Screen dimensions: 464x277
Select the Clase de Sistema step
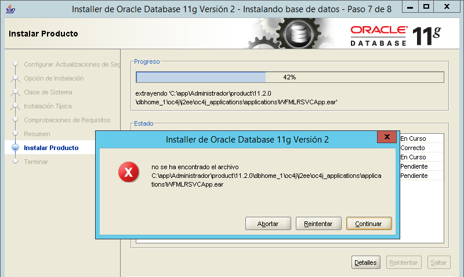click(x=48, y=92)
